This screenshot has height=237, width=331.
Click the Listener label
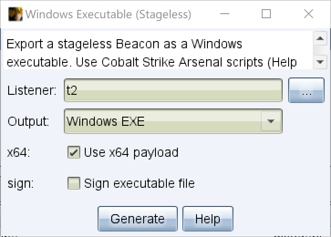click(x=32, y=90)
